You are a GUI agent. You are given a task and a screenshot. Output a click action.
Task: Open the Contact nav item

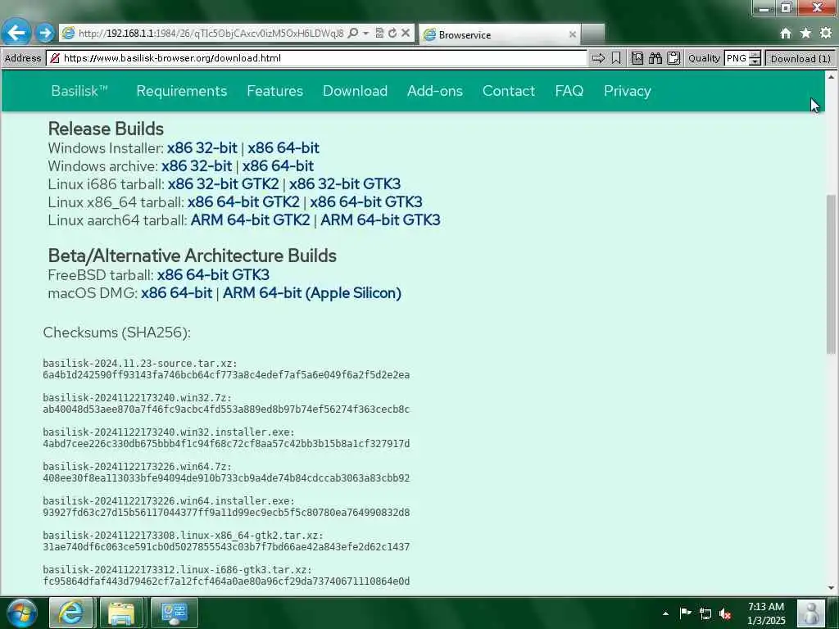(x=509, y=91)
